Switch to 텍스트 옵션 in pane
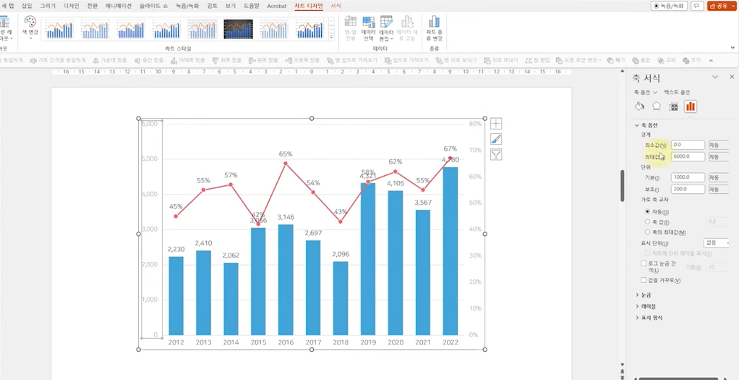Screen dimensions: 739x380 coord(677,92)
